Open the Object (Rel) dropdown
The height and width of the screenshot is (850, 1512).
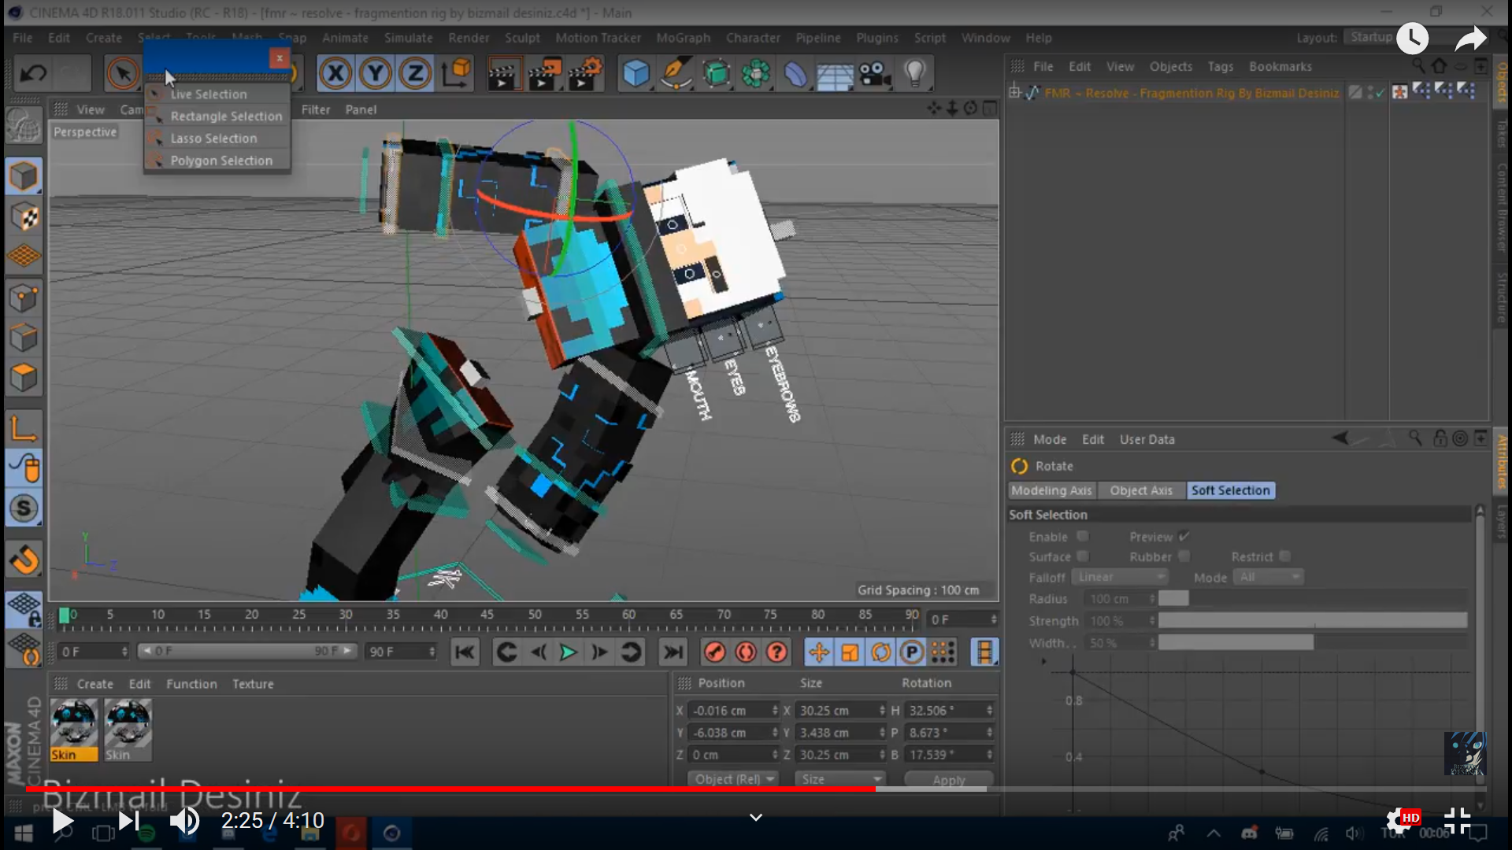[733, 779]
